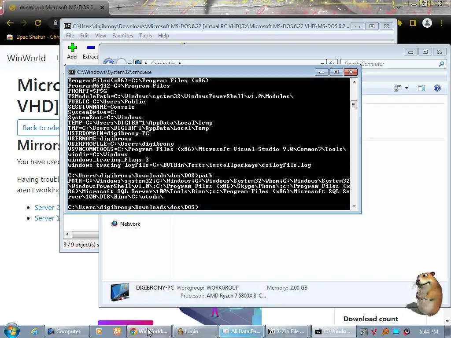
Task: Open the Explorer view options dropdown arrow
Action: 407,88
